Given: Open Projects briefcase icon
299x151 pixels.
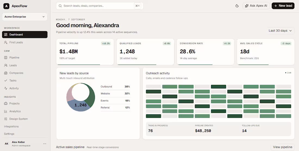Looking at the screenshot, I should point(6,104).
